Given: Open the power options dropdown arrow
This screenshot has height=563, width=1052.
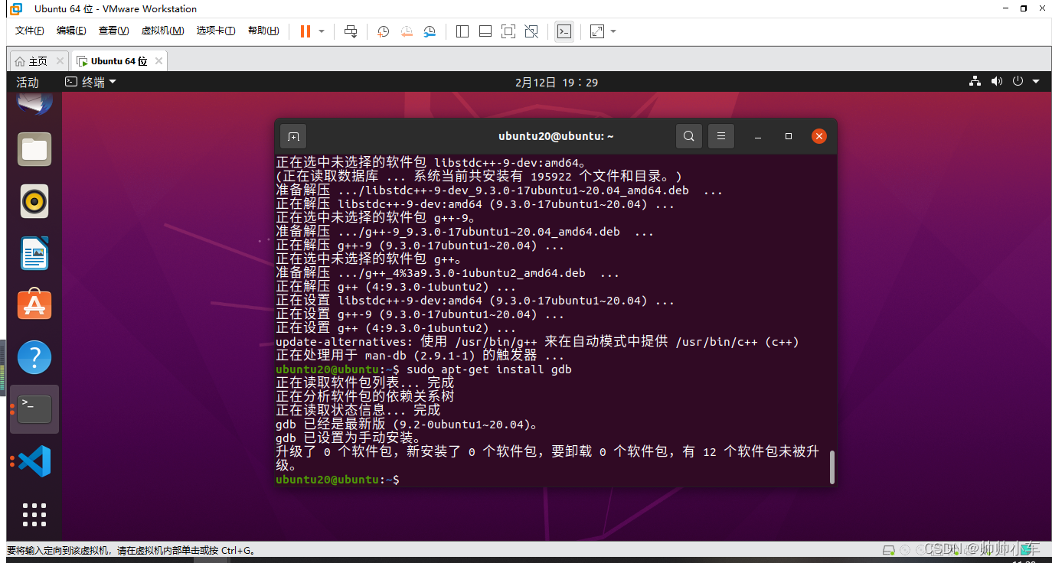Looking at the screenshot, I should coord(322,31).
